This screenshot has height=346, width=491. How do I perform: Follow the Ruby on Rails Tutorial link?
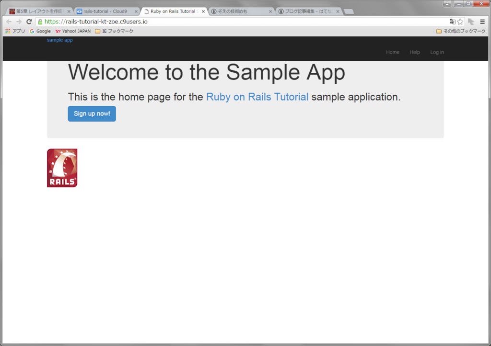coord(257,97)
